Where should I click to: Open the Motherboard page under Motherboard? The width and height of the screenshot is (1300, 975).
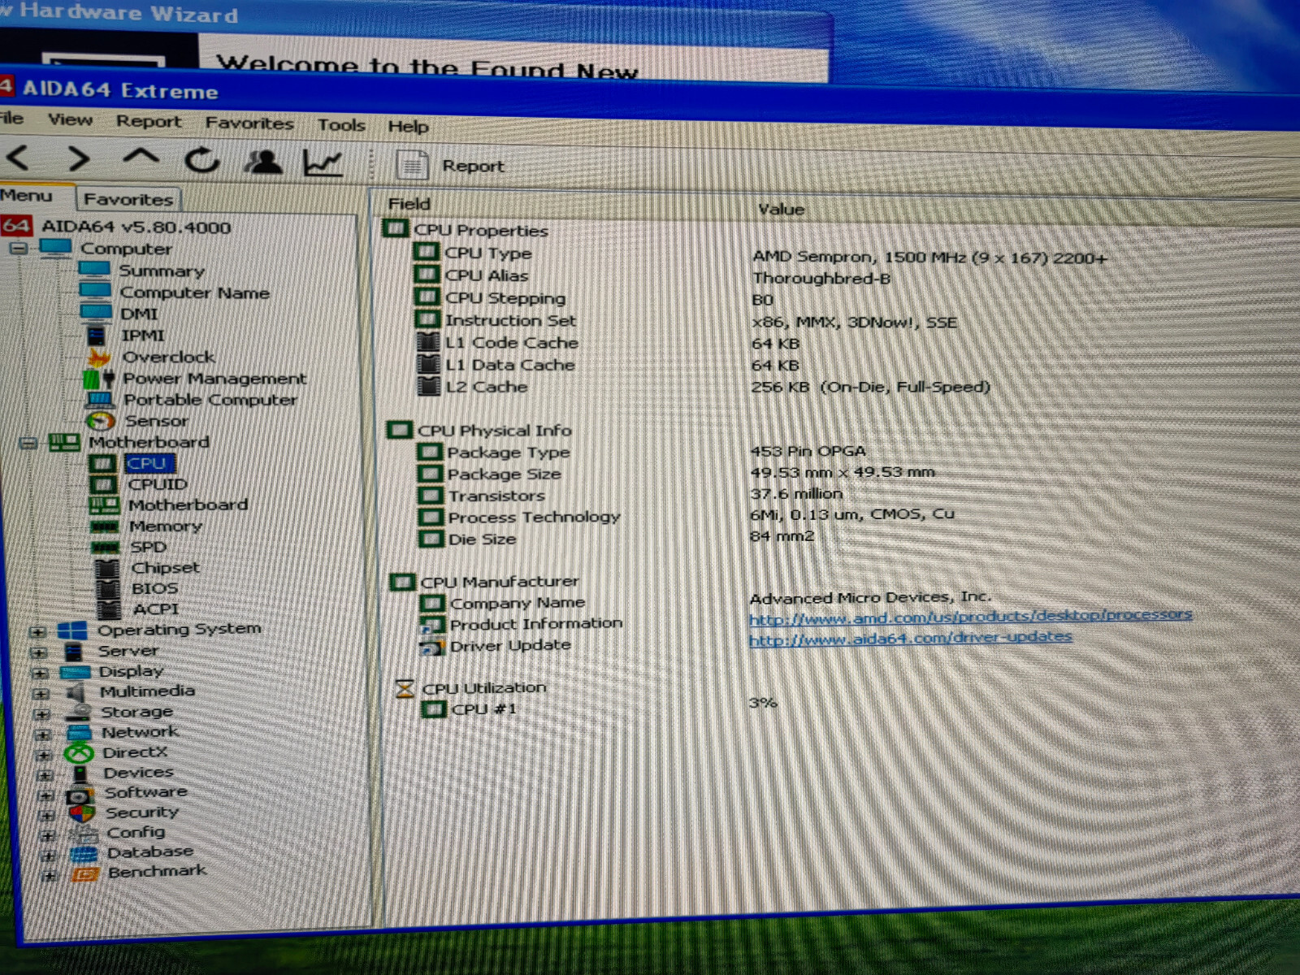pos(188,505)
